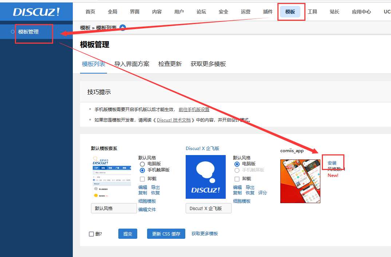Open 细胞模板 for Discuz! X 企飞版
The width and height of the screenshot is (391, 257).
click(x=242, y=201)
